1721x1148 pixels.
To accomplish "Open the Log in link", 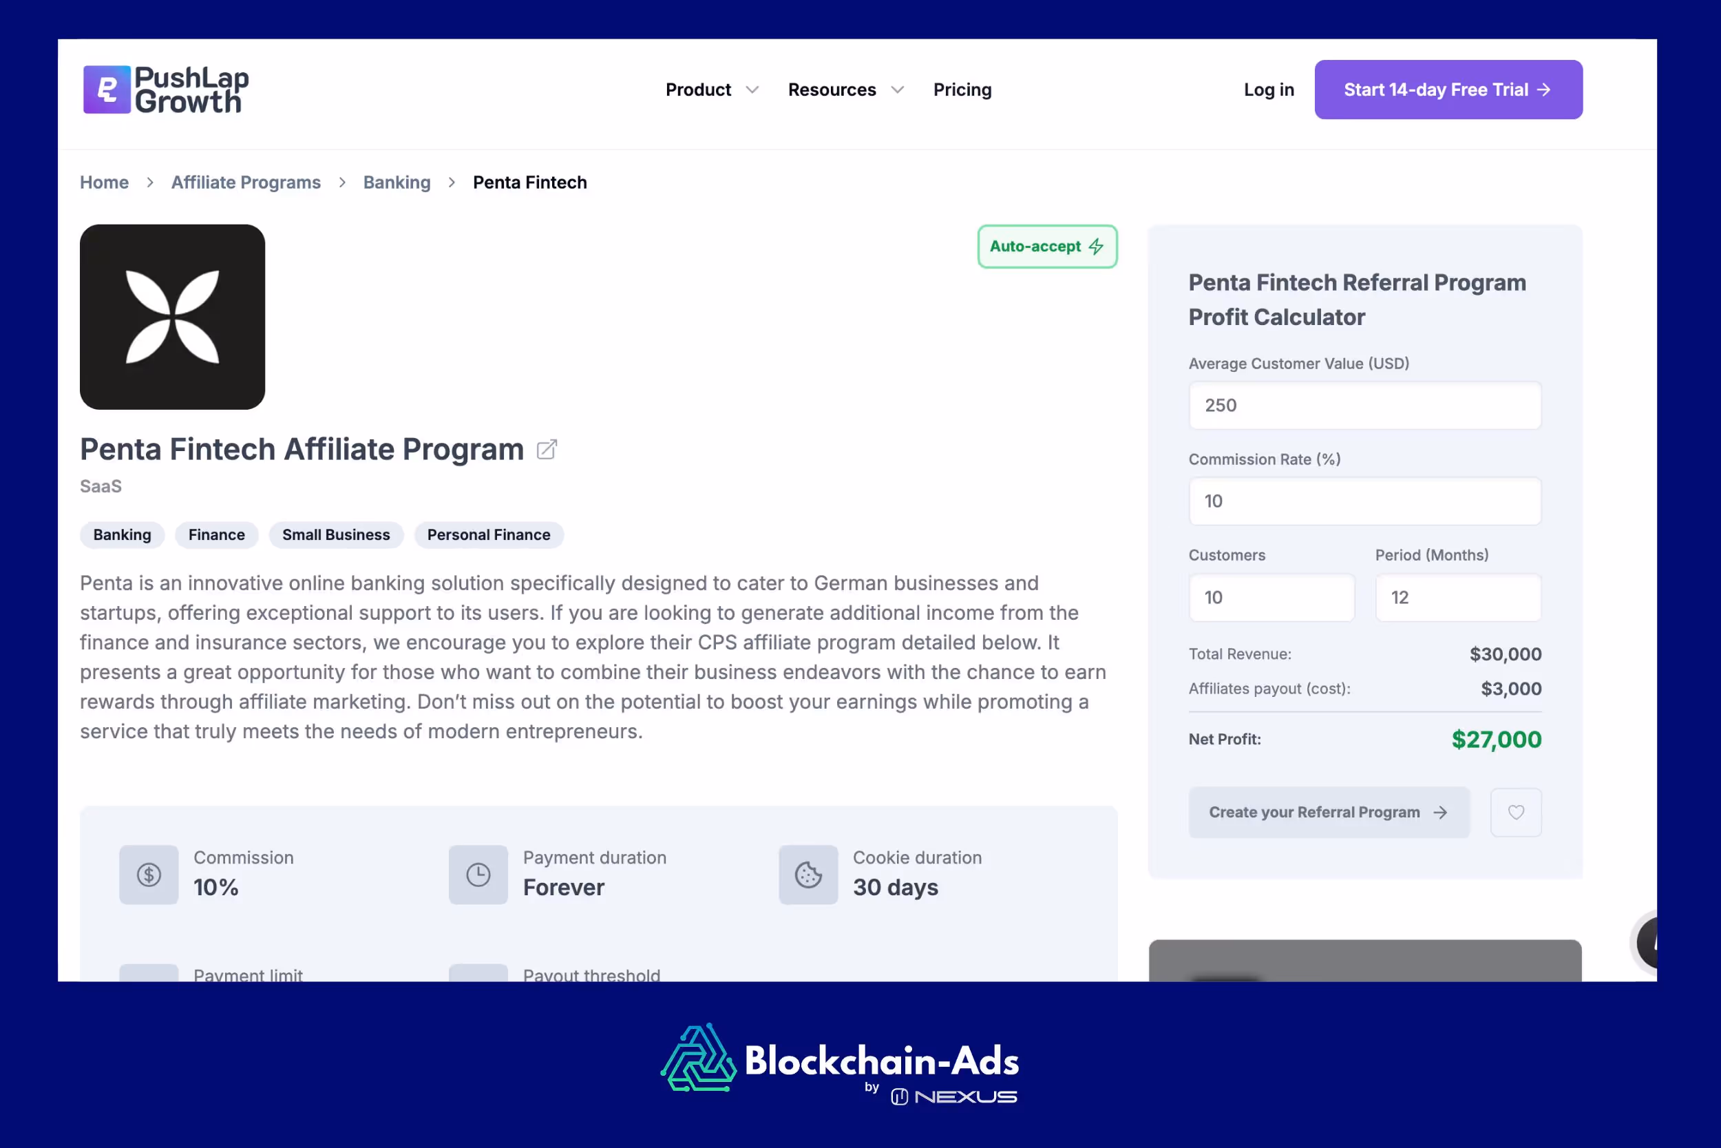I will pyautogui.click(x=1268, y=90).
